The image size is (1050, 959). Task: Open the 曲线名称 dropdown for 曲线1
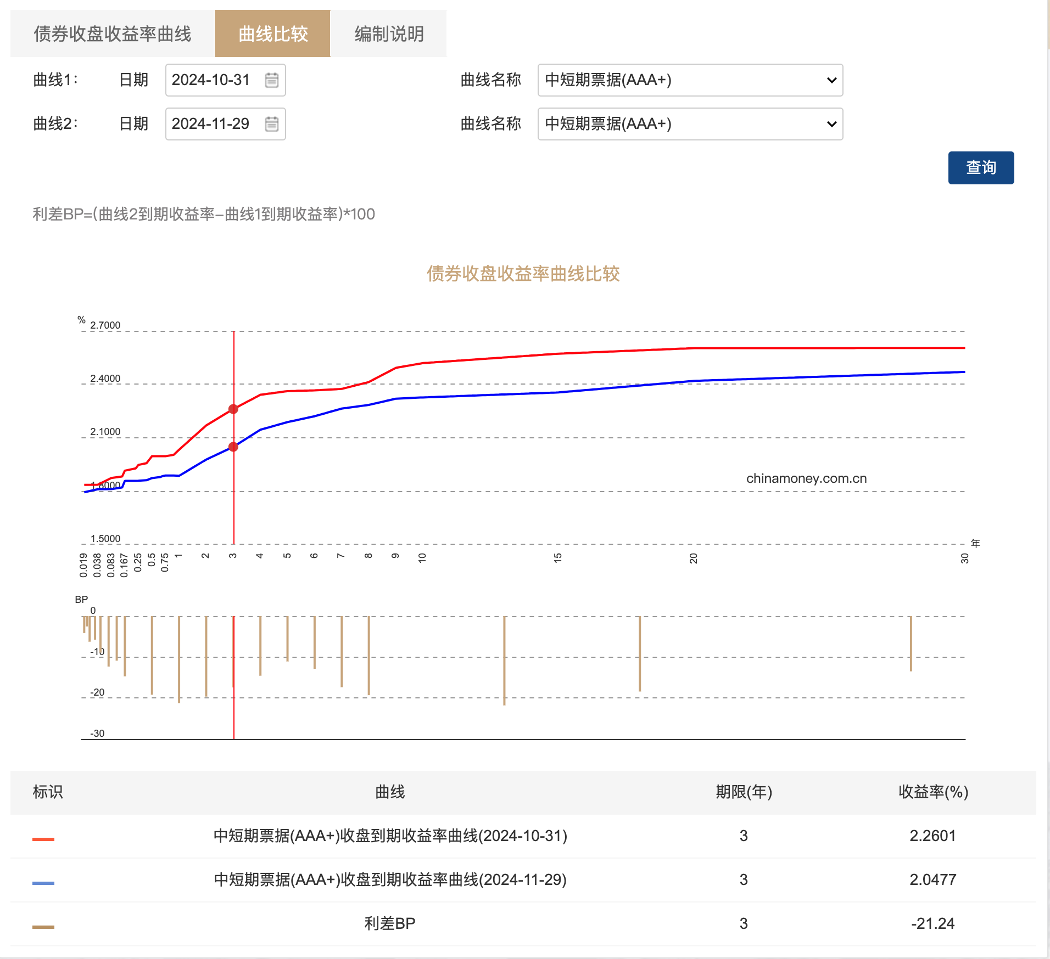689,80
